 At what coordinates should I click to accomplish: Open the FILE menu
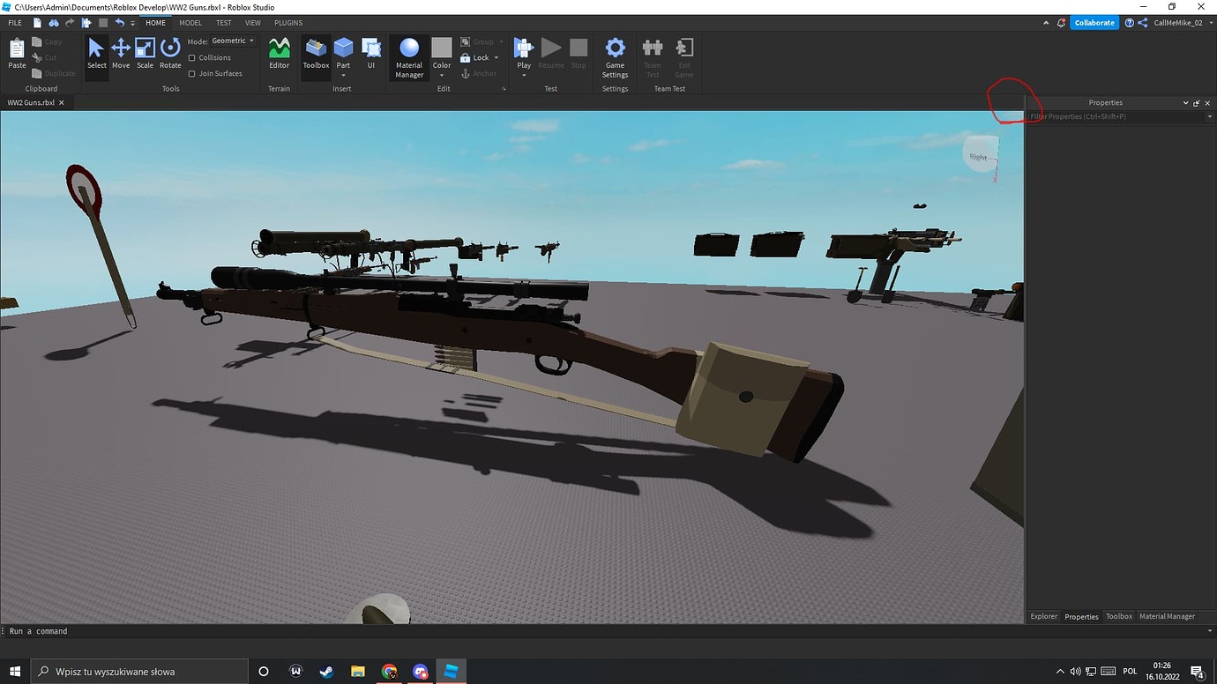click(15, 23)
